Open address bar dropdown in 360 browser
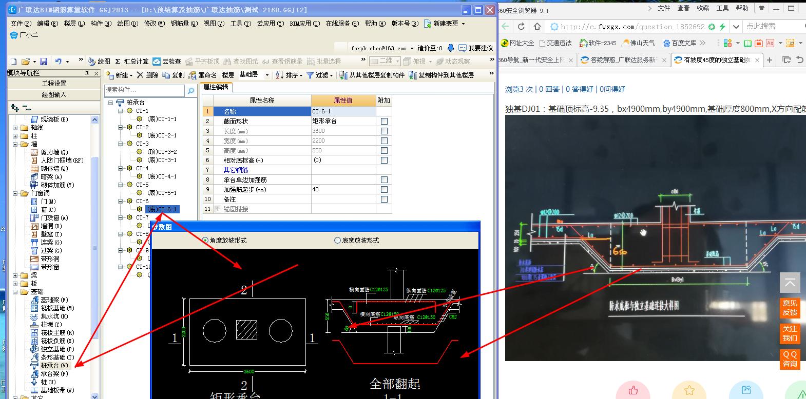The image size is (806, 399). [x=736, y=26]
